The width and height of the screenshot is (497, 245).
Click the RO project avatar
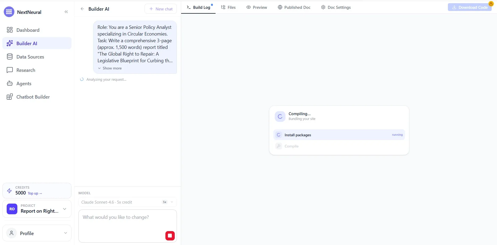pos(12,209)
